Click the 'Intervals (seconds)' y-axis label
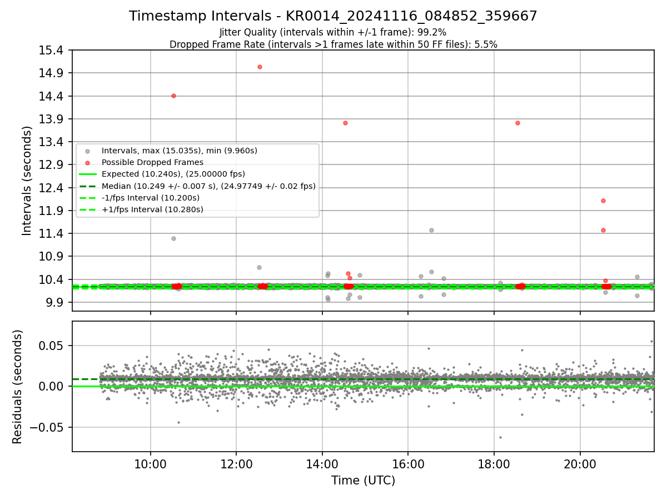This screenshot has width=667, height=500. [27, 181]
